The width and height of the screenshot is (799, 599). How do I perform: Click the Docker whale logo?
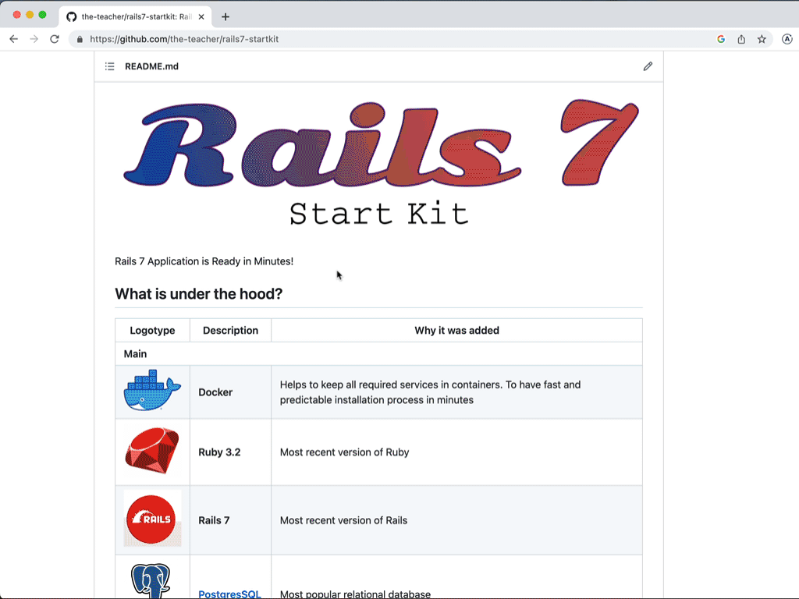click(152, 391)
